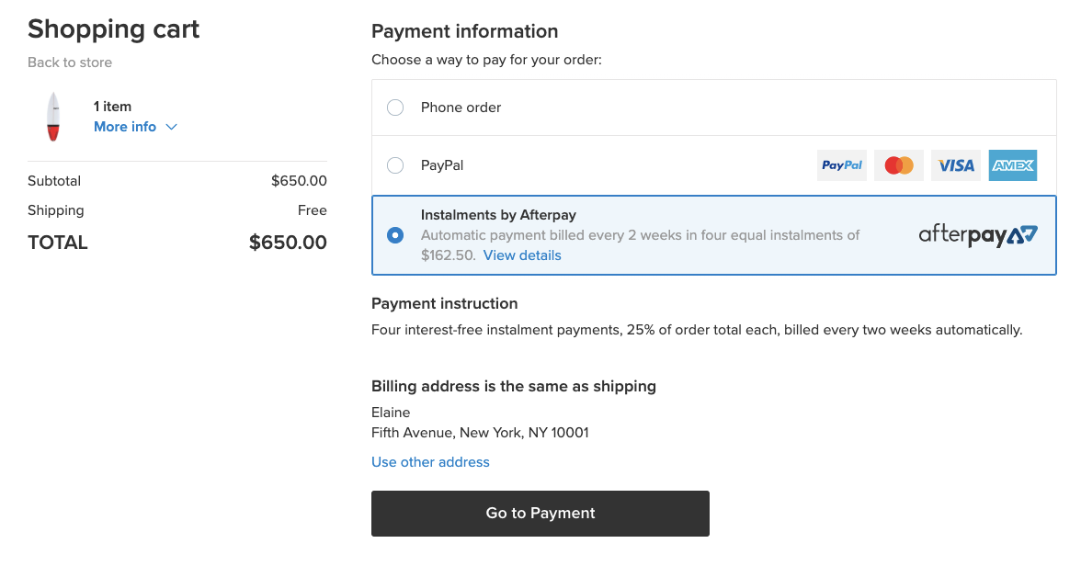The image size is (1081, 566).
Task: Click Use other address link
Action: click(430, 462)
